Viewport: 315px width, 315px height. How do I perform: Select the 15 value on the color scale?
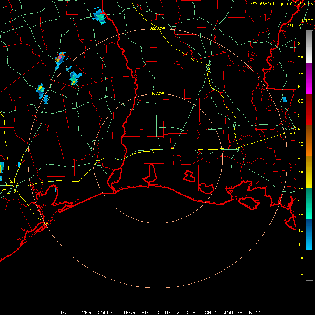301,230
